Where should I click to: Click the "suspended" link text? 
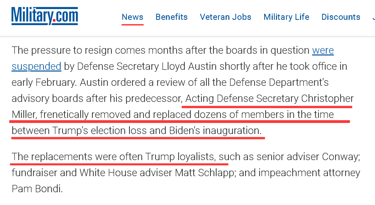pyautogui.click(x=36, y=66)
